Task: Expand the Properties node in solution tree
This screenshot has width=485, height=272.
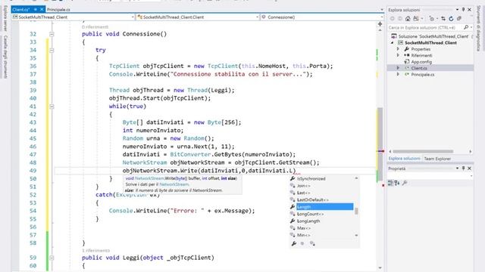Action: click(399, 49)
